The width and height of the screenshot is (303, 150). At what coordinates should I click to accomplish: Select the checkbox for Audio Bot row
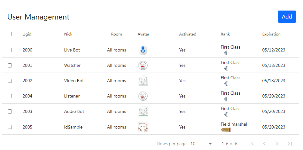click(10, 111)
